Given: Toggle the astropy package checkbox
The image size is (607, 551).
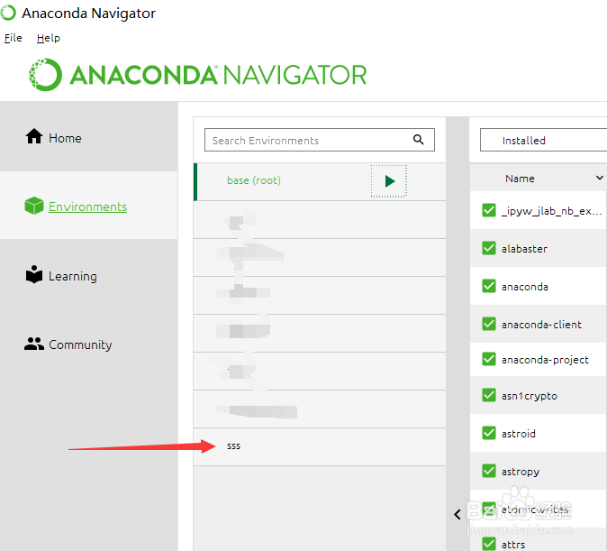Looking at the screenshot, I should [x=489, y=471].
